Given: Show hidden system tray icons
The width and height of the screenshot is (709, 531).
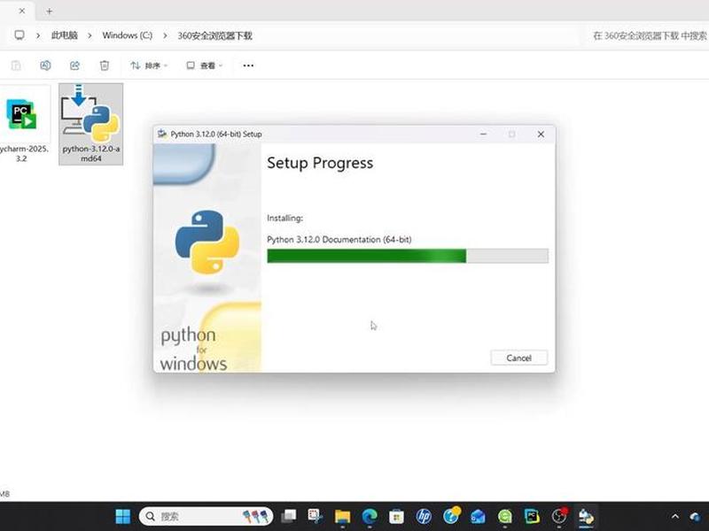Looking at the screenshot, I should tap(675, 516).
